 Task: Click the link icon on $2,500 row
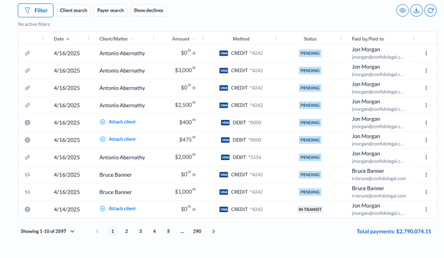[27, 105]
